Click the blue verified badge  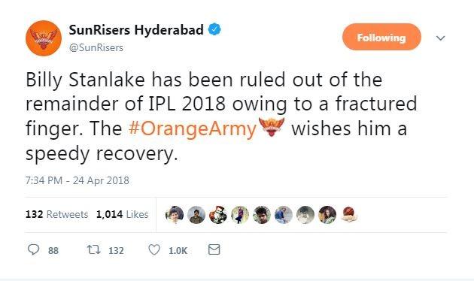[214, 29]
